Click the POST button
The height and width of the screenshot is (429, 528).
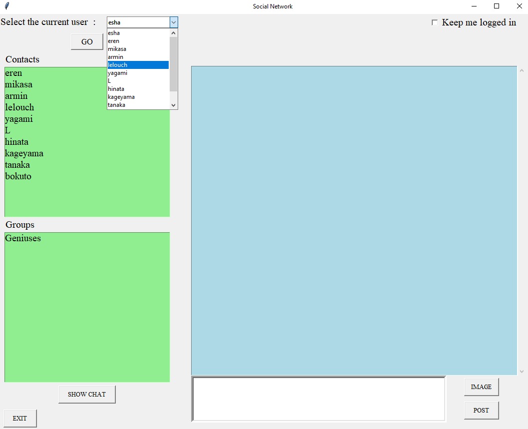click(x=481, y=411)
